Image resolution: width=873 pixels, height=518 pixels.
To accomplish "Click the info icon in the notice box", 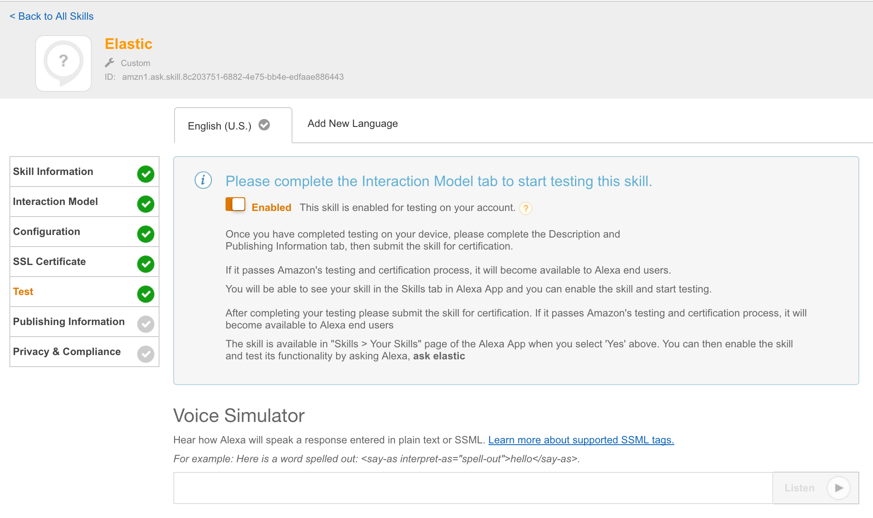I will click(x=203, y=180).
